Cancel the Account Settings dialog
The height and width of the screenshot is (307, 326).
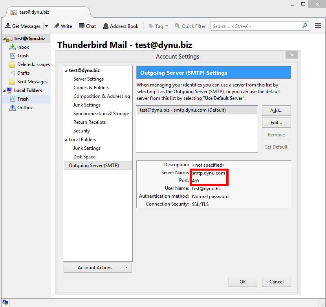click(276, 282)
